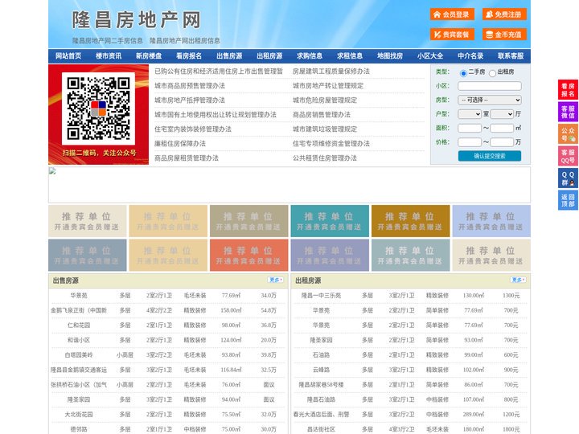Image resolution: width=579 pixels, height=434 pixels.
Task: Open the 贵宾套餐 button
Action: tap(452, 35)
